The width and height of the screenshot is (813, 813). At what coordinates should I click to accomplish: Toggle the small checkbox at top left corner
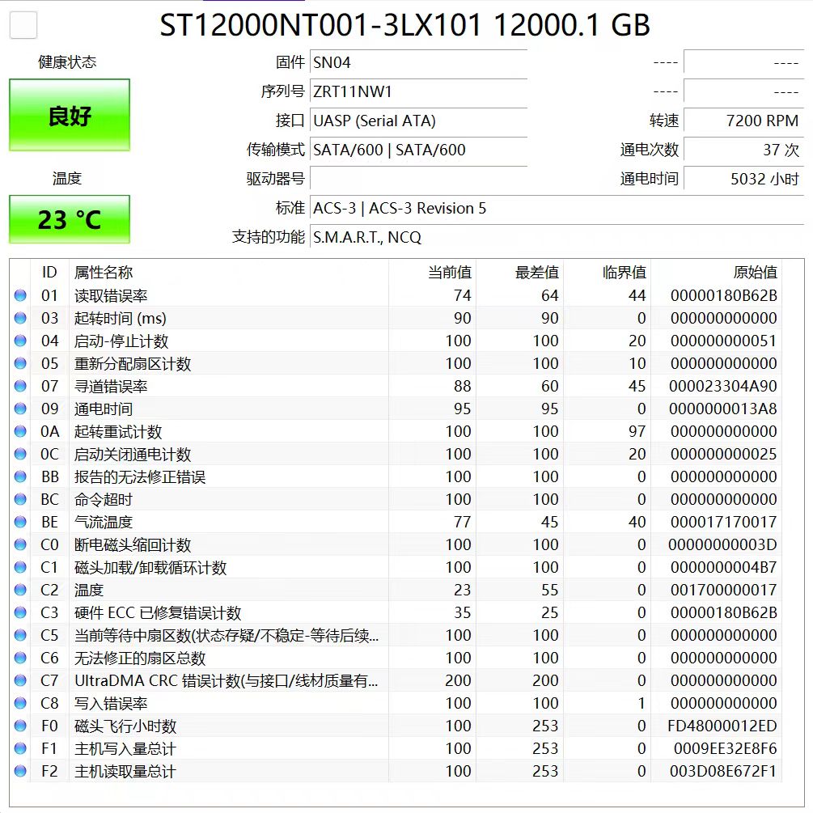tap(23, 25)
